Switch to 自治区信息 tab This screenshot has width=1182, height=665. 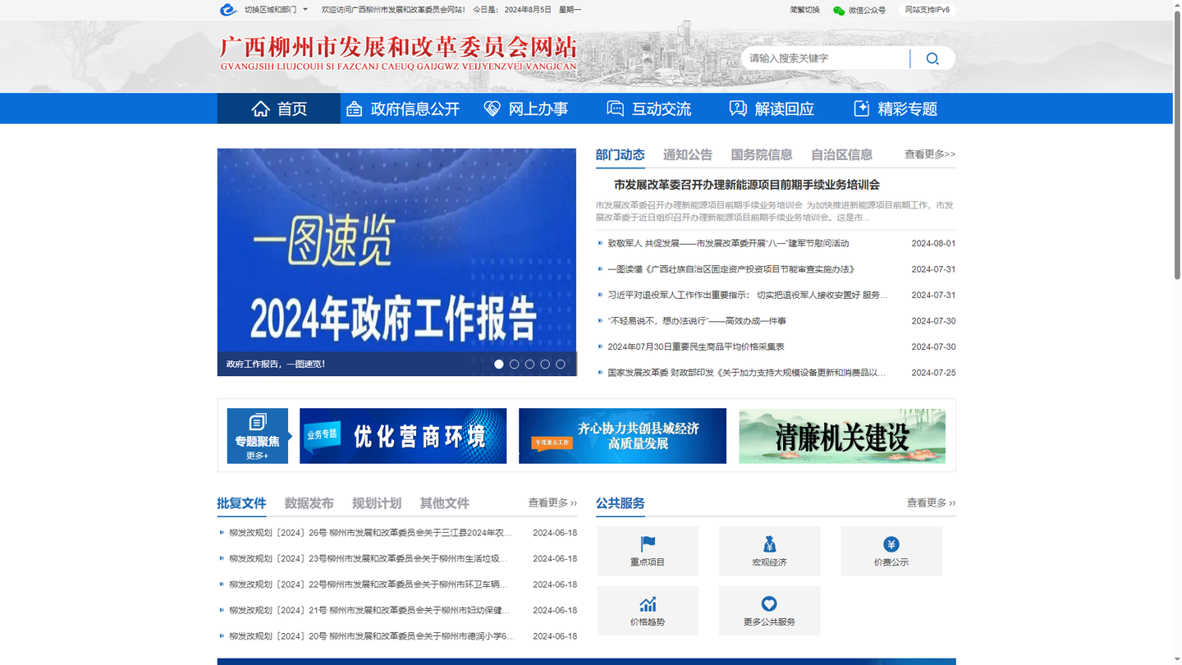(x=841, y=154)
